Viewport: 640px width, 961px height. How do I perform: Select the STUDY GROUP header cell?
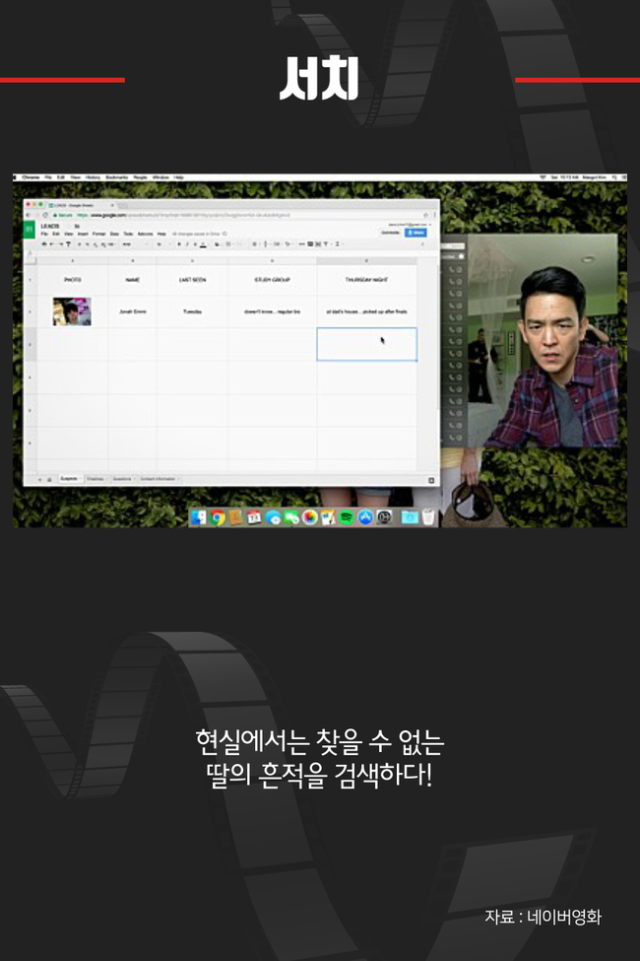pos(272,280)
